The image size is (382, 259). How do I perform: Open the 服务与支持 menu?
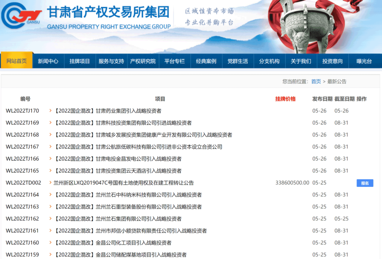click(x=111, y=61)
